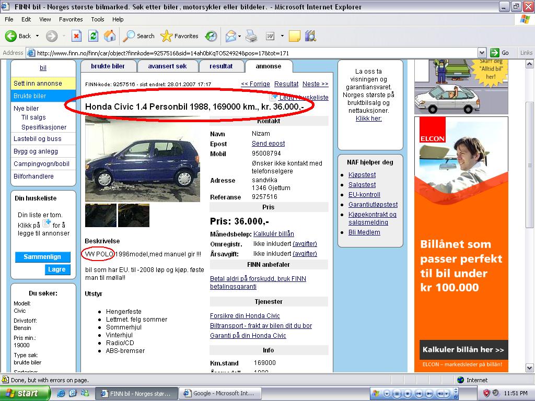Click the page icon in the Address bar
Screen dimensions: 535x401
click(x=31, y=53)
